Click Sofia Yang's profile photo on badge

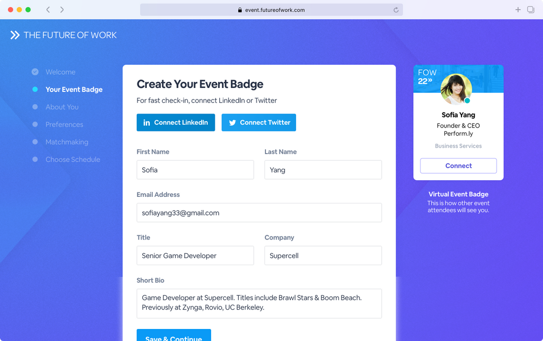[x=456, y=89]
